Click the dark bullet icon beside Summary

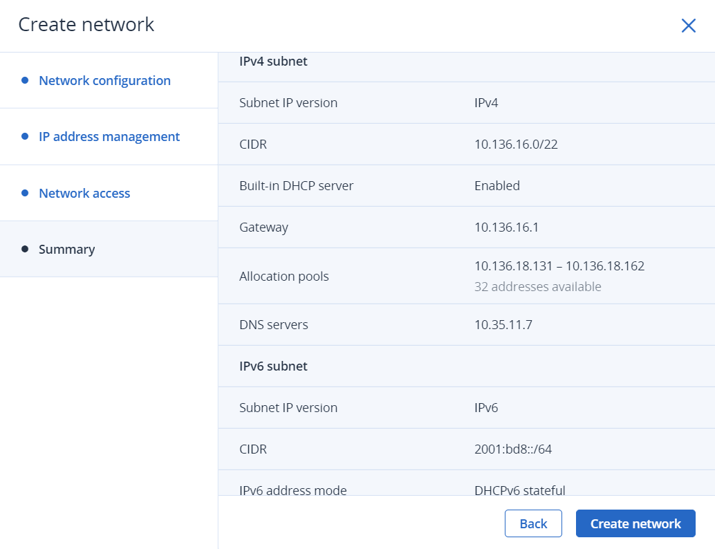tap(26, 249)
